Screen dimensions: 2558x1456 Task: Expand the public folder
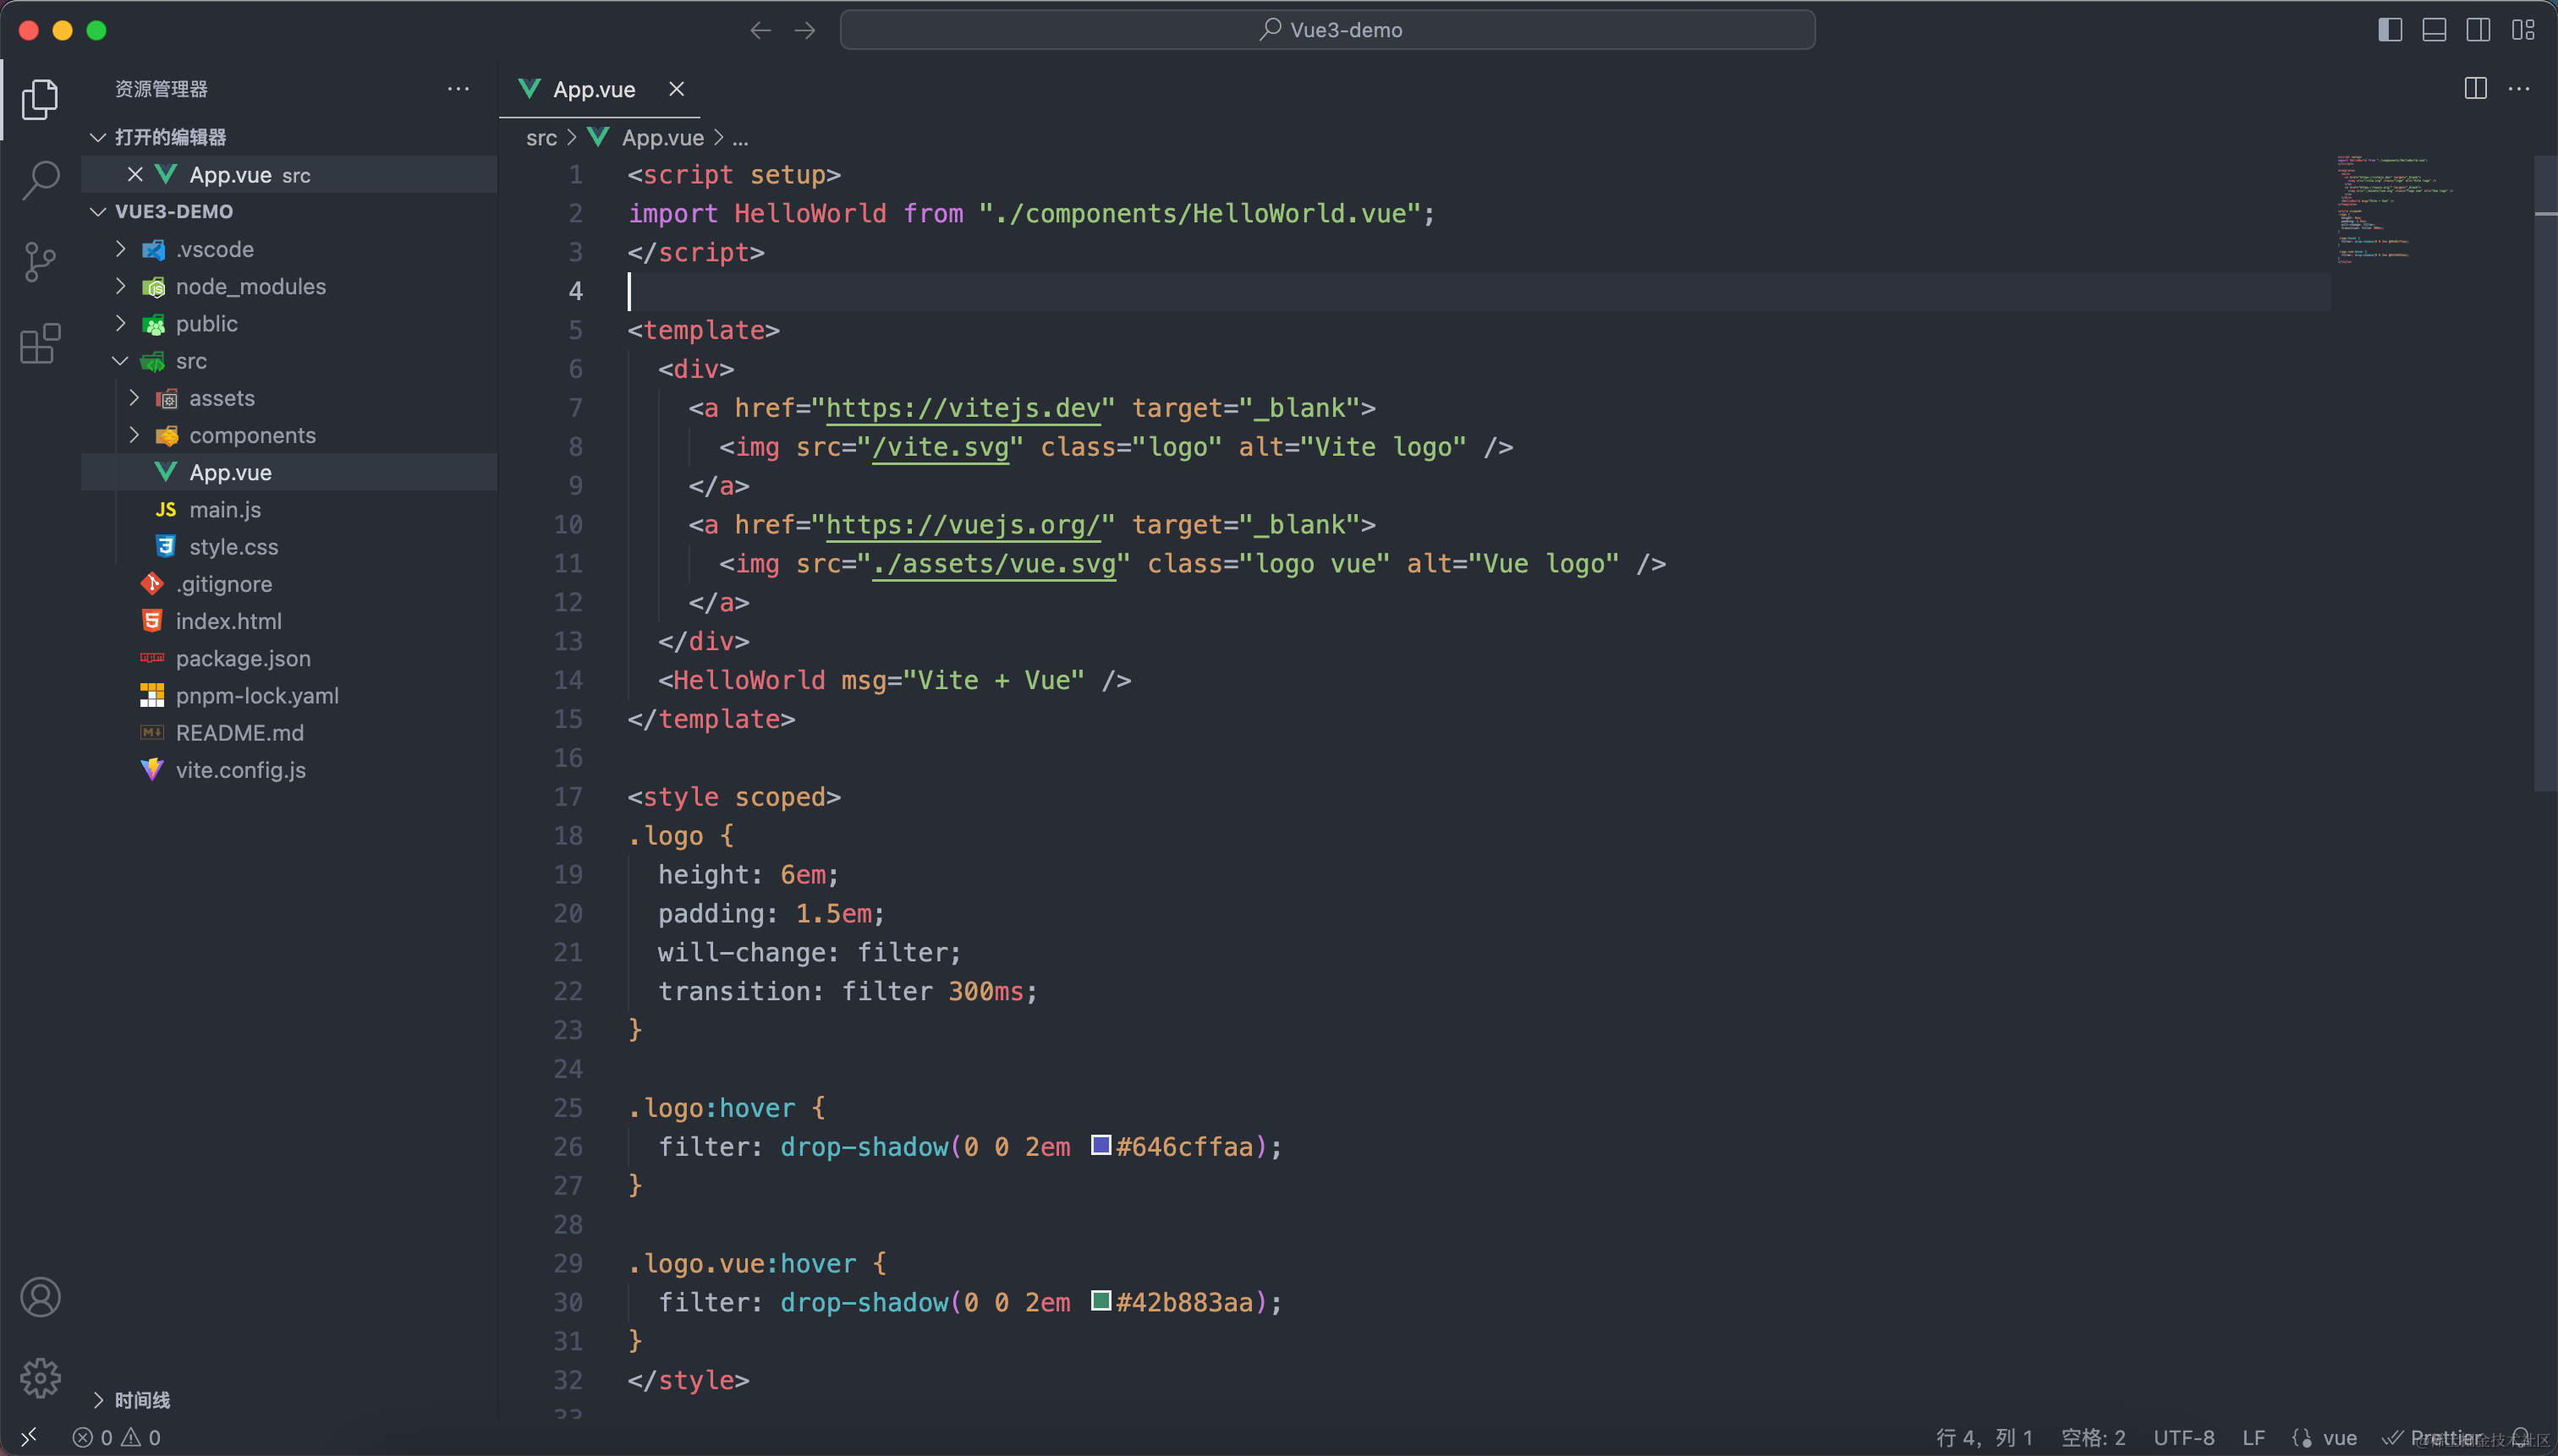120,323
